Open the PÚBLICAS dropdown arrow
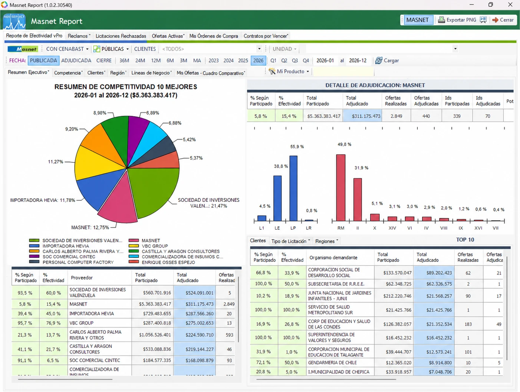This screenshot has width=520, height=392. tap(127, 49)
